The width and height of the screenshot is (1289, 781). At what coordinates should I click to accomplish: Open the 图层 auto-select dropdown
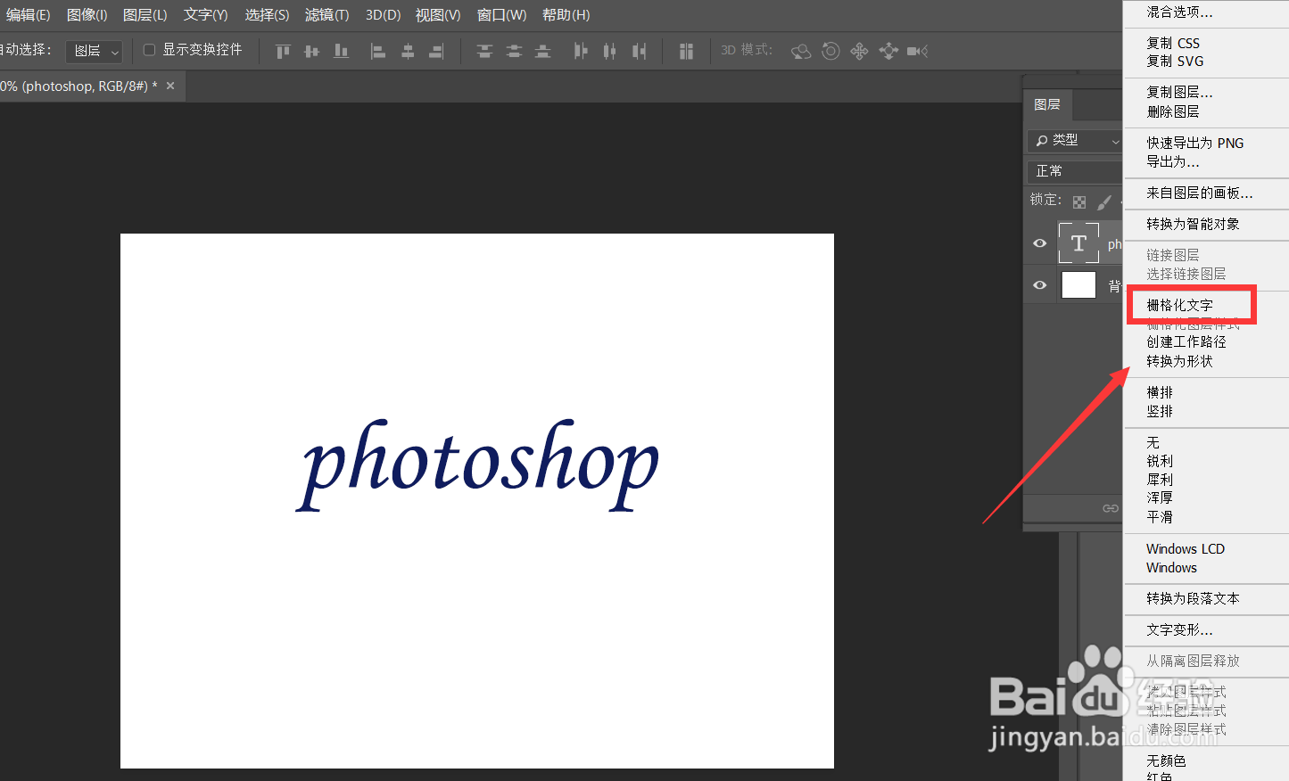tap(95, 52)
